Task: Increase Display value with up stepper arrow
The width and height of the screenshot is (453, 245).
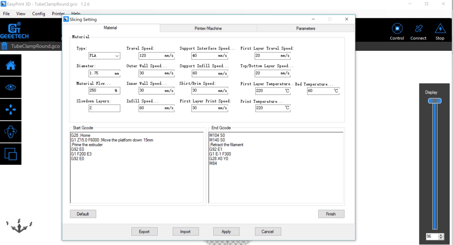Action: coord(441,235)
